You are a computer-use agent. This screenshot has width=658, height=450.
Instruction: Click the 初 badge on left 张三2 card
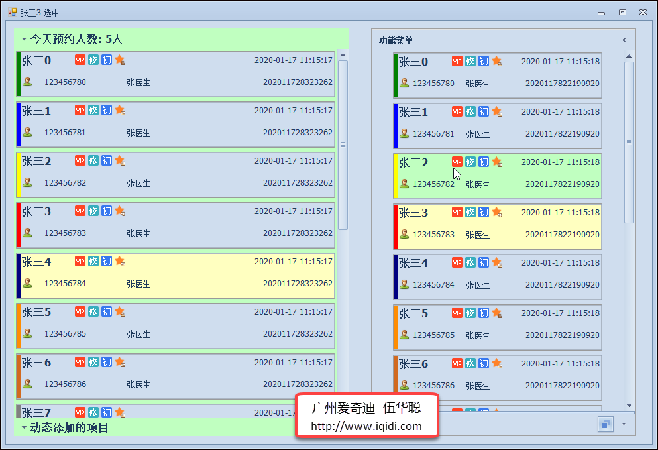tap(107, 160)
